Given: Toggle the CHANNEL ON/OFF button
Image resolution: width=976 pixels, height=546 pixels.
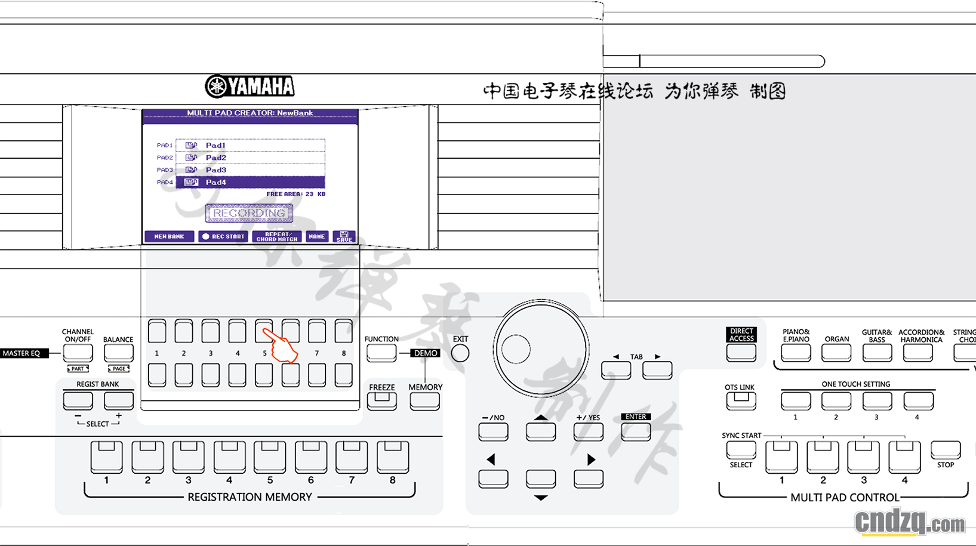Looking at the screenshot, I should (78, 353).
